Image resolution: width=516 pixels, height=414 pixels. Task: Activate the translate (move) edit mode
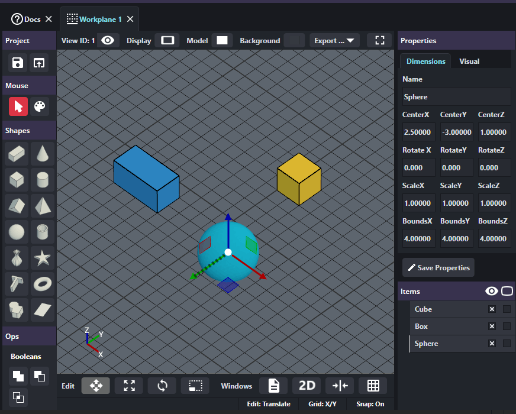(96, 386)
